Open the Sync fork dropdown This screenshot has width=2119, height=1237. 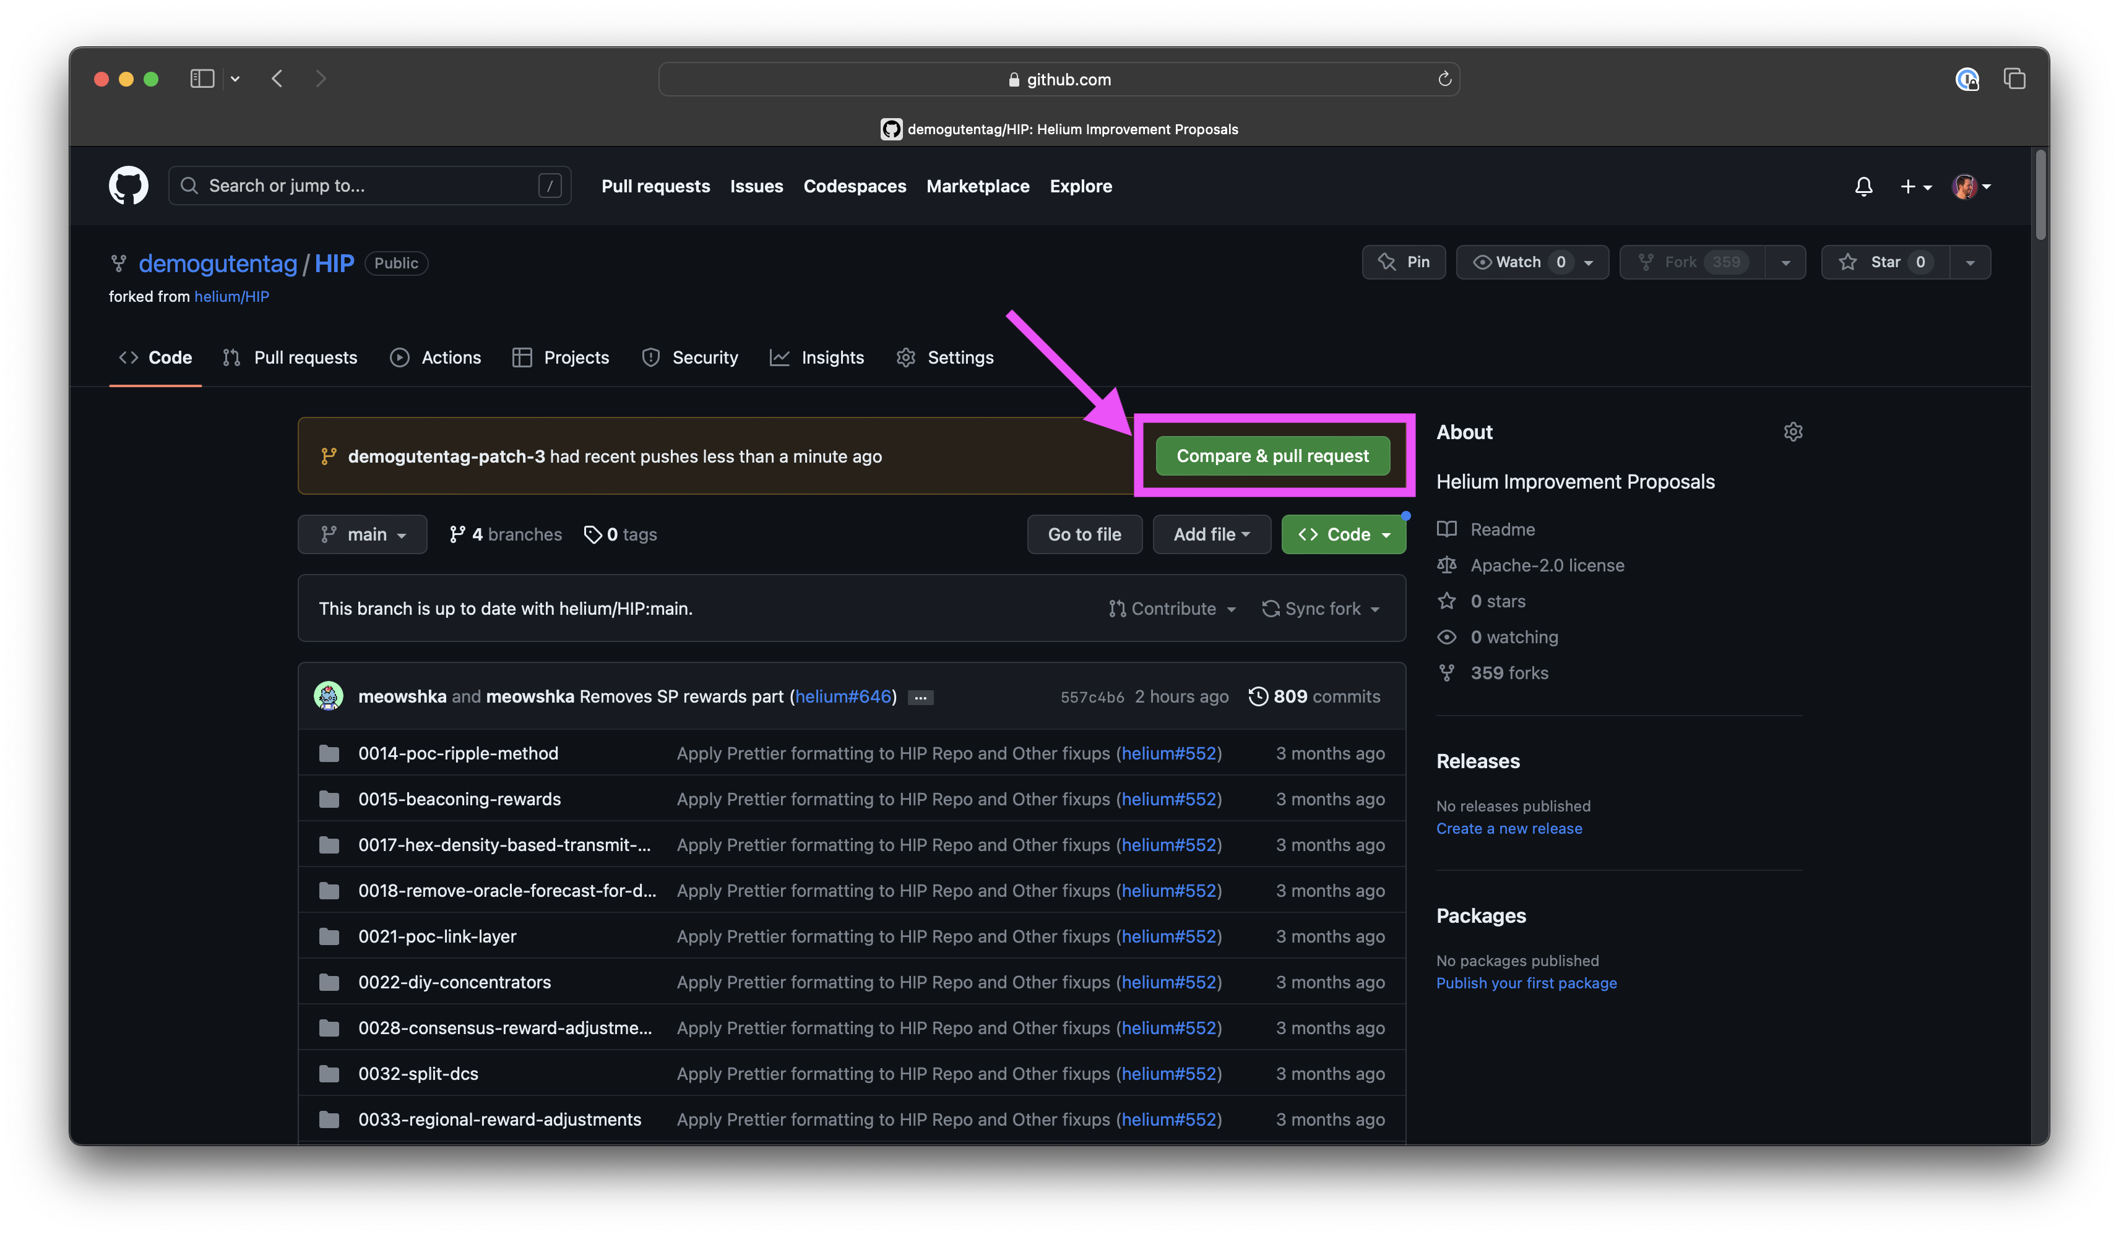click(x=1320, y=609)
